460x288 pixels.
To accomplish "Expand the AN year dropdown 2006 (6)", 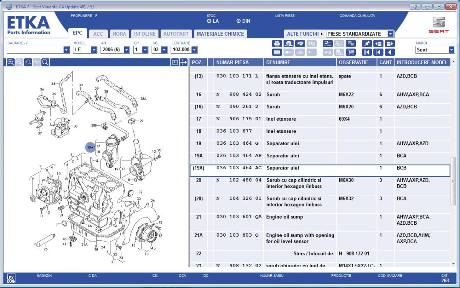I will coord(127,50).
